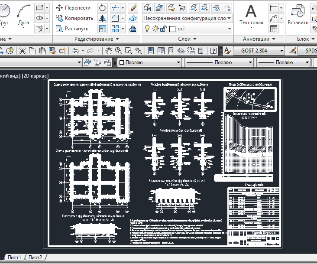Click the Isolate layers icon
The height and width of the screenshot is (264, 317).
[194, 8]
